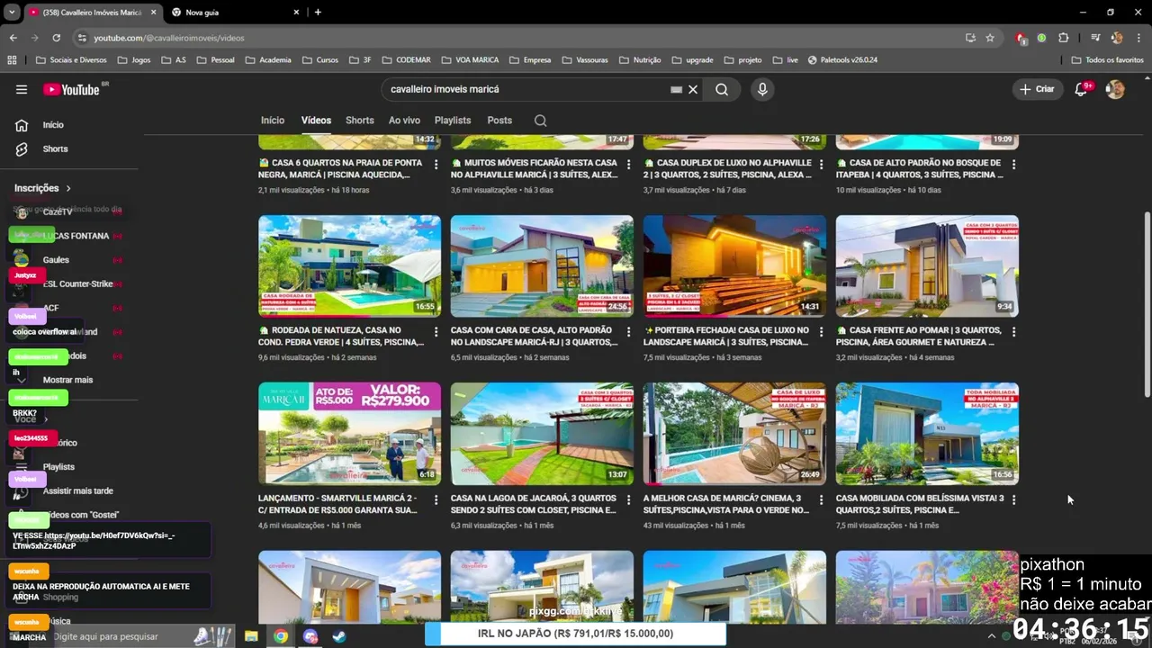Open options for MUITOS MÓVEIS FICARÃO video

click(x=629, y=165)
